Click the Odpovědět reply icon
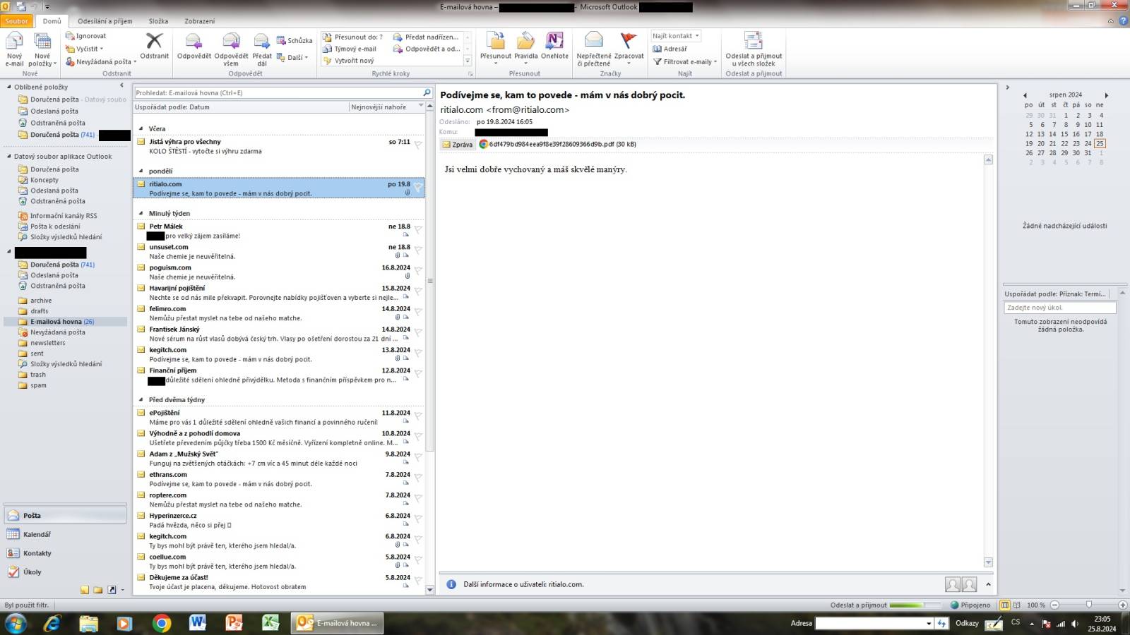Screen dimensions: 1130x635 click(x=194, y=46)
